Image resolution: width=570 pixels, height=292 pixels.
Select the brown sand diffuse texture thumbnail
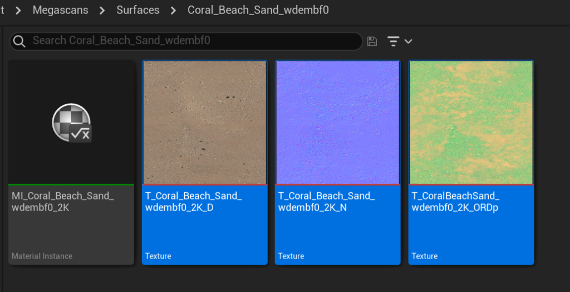(x=204, y=122)
